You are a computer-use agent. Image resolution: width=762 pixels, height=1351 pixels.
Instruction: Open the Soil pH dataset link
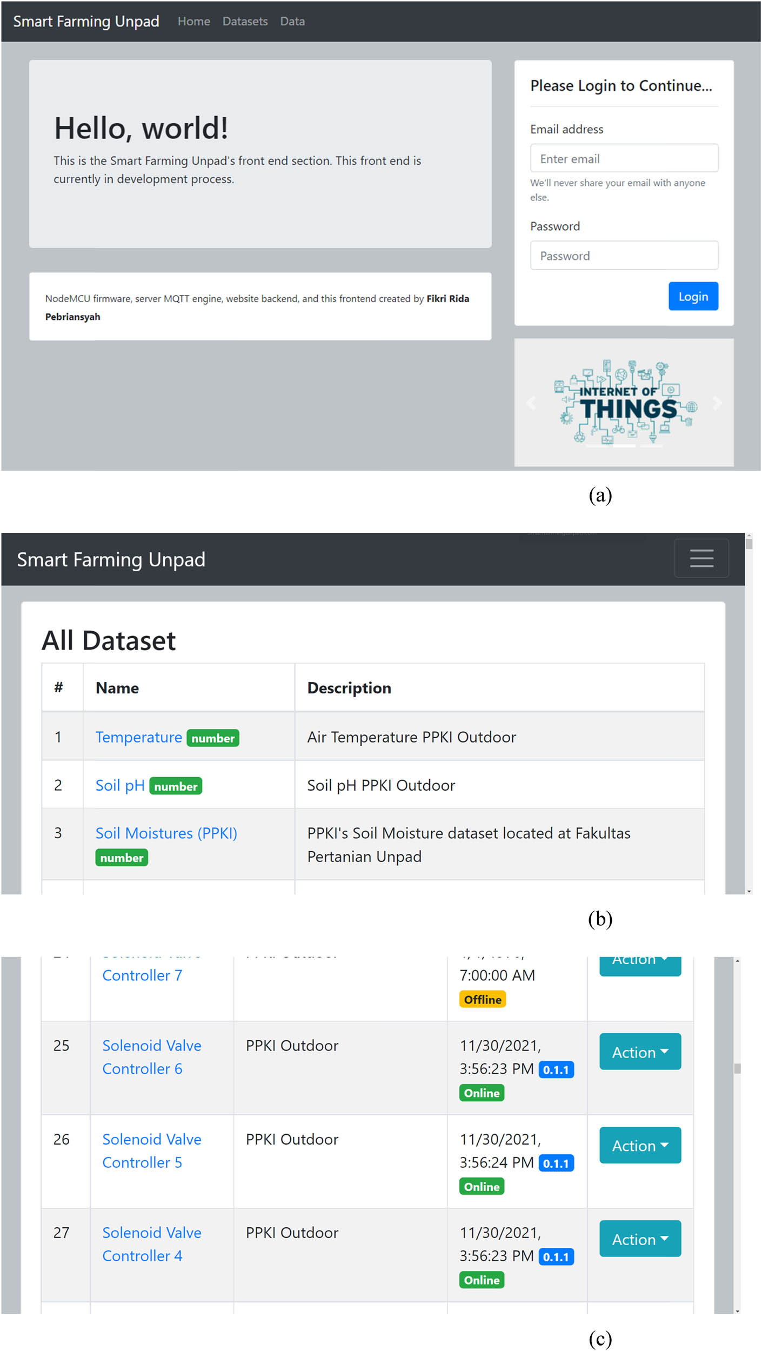(x=120, y=785)
